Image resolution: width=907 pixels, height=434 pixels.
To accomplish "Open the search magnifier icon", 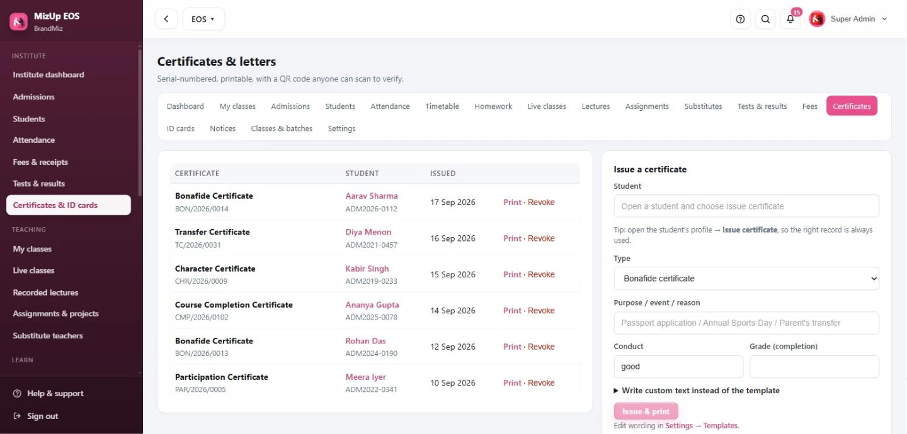I will point(765,19).
